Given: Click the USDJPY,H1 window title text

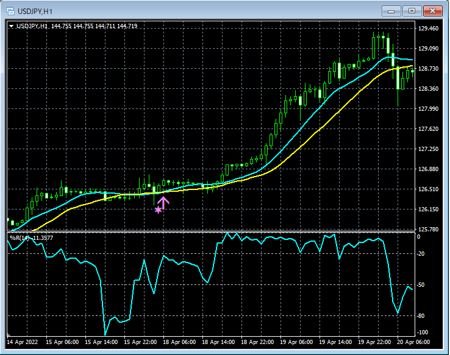Looking at the screenshot, I should pos(35,12).
